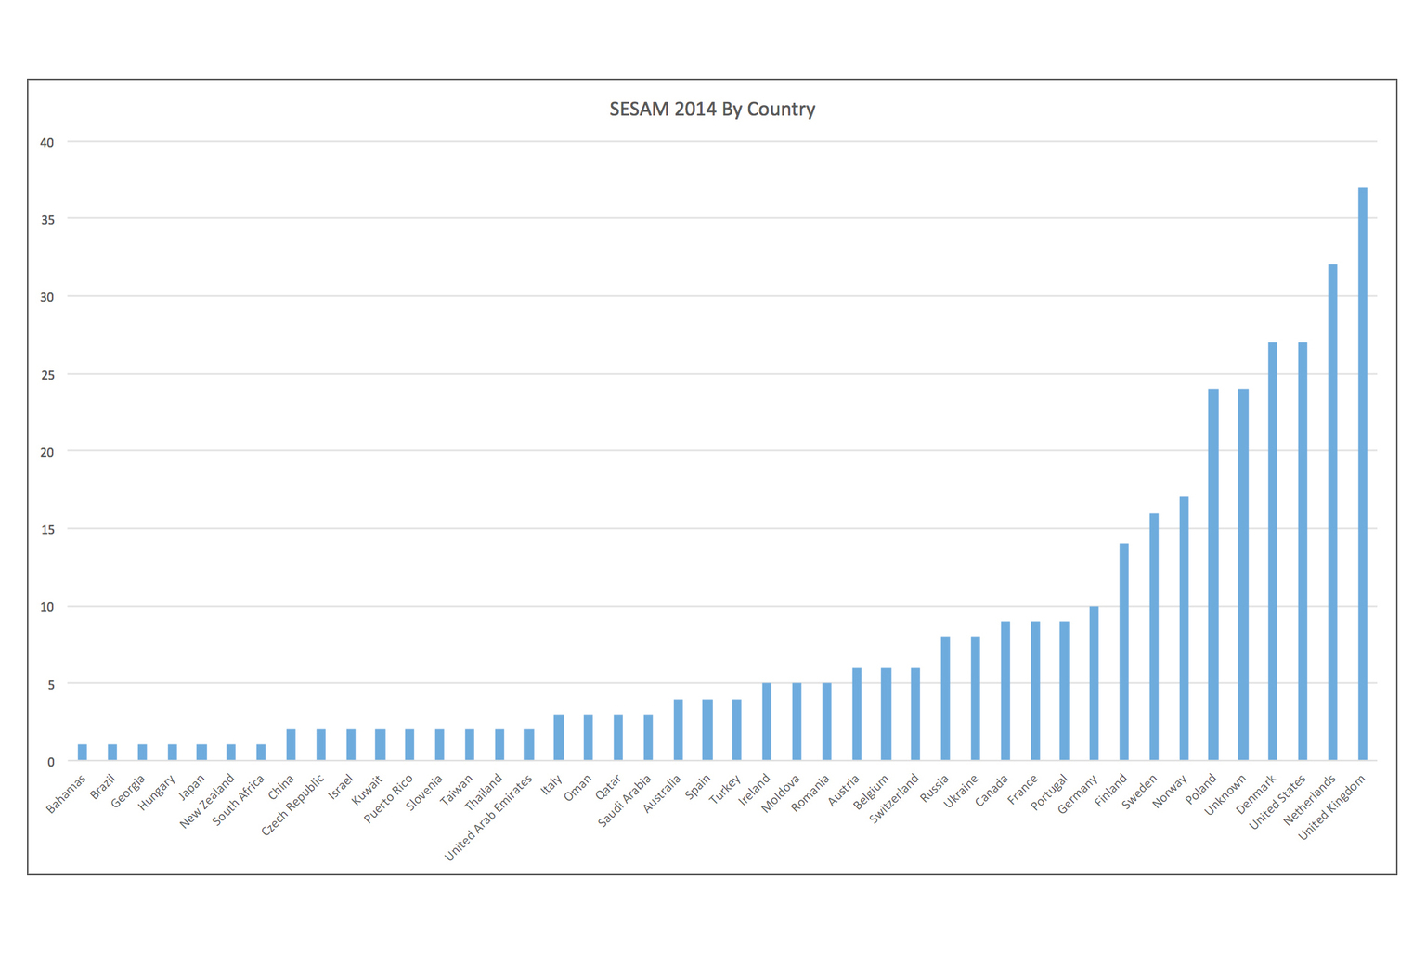The image size is (1426, 954).
Task: Click the Denmark bar
Action: click(1273, 551)
